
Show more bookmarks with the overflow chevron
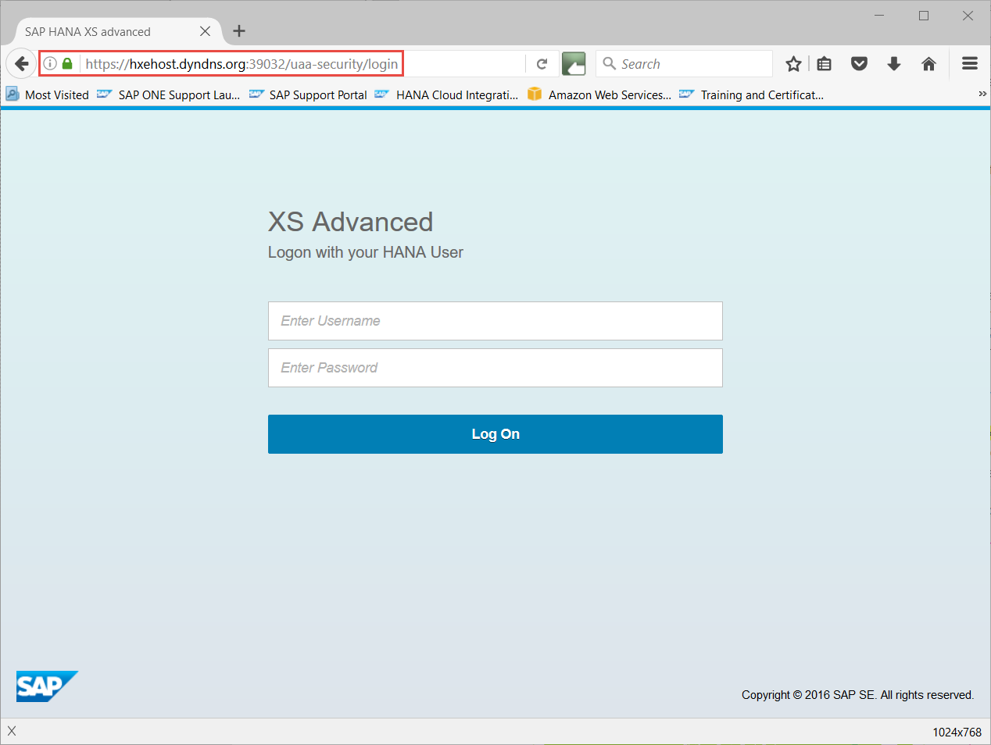click(x=982, y=94)
